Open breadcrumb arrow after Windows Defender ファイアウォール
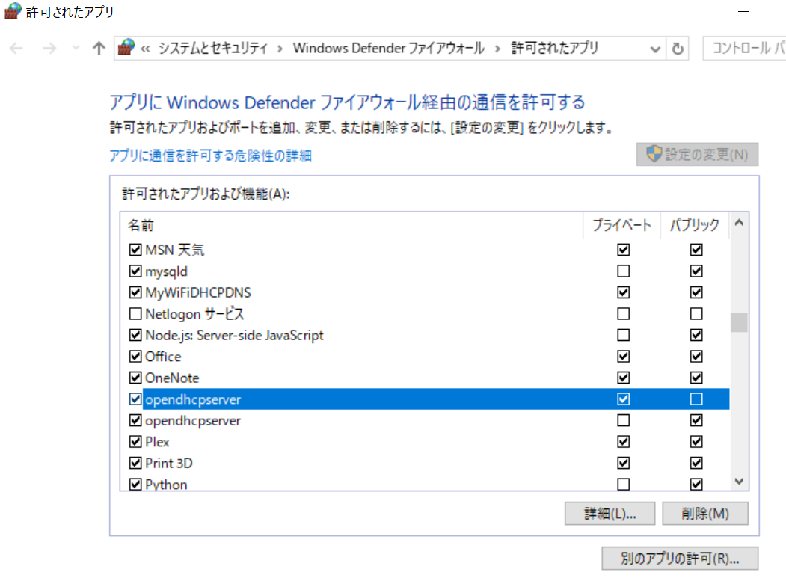786x578 pixels. [x=498, y=49]
